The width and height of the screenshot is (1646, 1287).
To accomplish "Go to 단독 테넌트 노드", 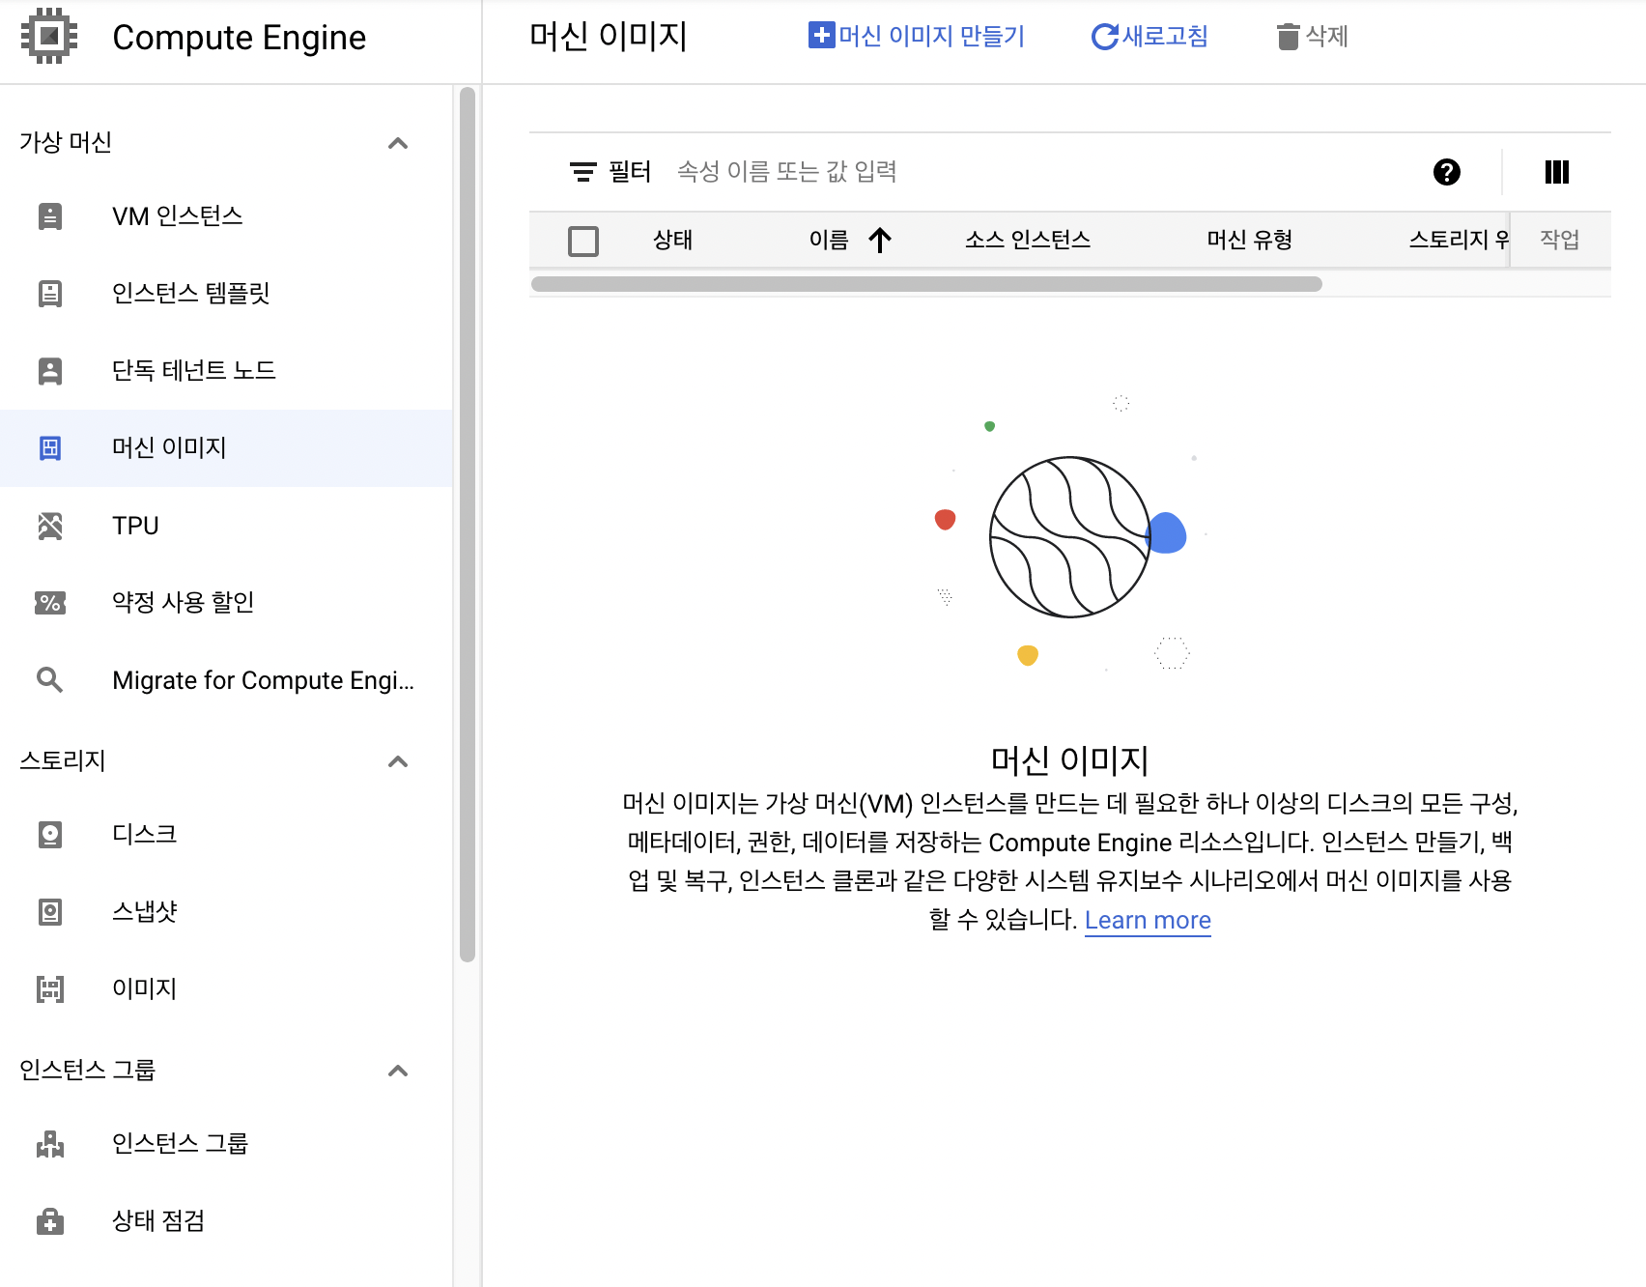I will pos(226,371).
